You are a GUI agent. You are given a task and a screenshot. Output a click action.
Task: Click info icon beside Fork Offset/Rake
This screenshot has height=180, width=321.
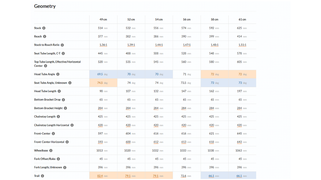coord(58,159)
